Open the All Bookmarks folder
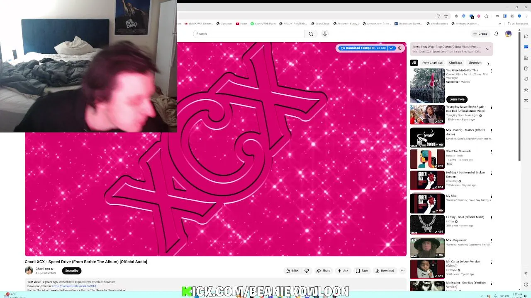Image resolution: width=531 pixels, height=298 pixels. point(518,24)
